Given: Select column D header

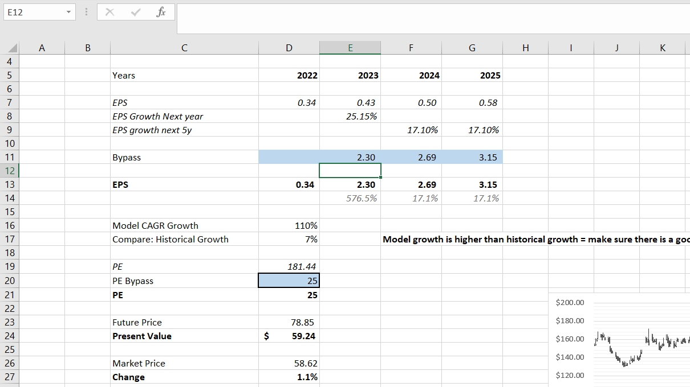Looking at the screenshot, I should click(x=289, y=48).
